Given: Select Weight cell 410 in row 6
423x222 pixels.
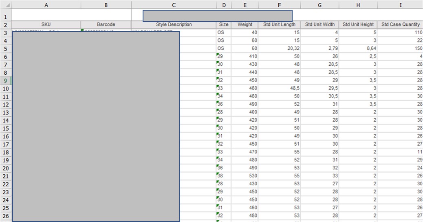Looking at the screenshot, I should [245, 56].
